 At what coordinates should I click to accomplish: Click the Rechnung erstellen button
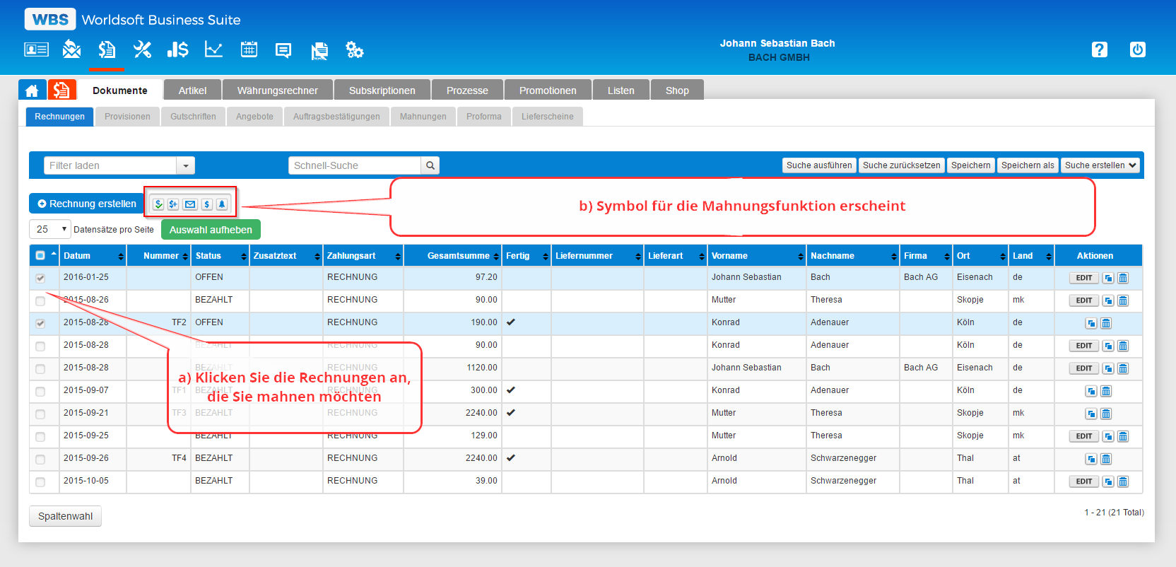tap(86, 204)
